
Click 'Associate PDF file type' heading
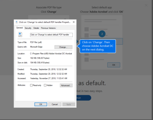click(49, 7)
